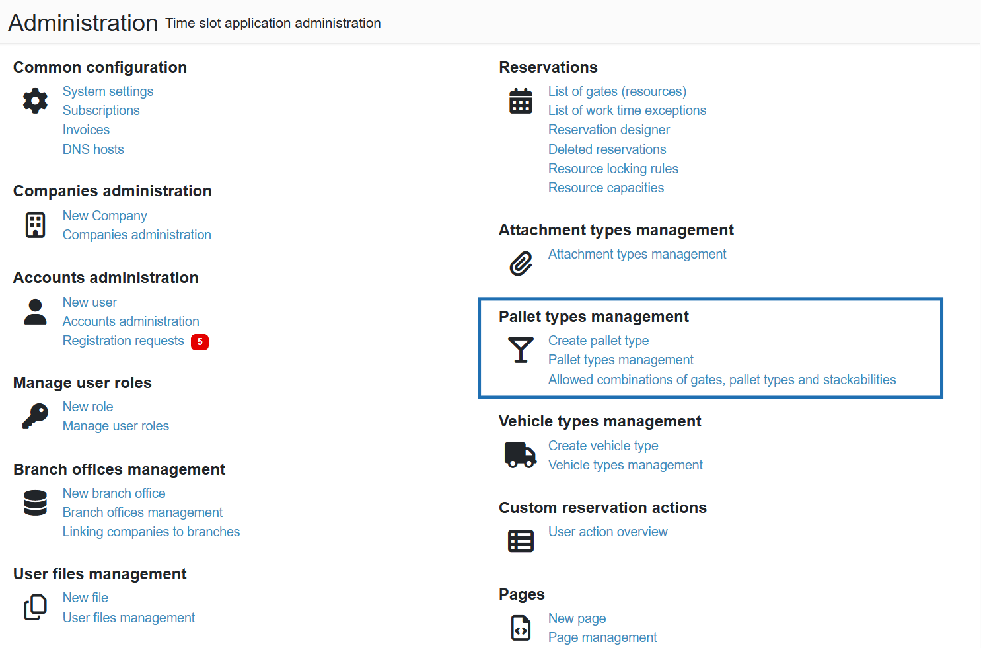Click the list icon under Custom reservation actions
This screenshot has height=648, width=981.
click(x=521, y=541)
